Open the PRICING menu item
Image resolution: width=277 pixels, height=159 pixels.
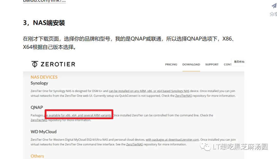171,64
